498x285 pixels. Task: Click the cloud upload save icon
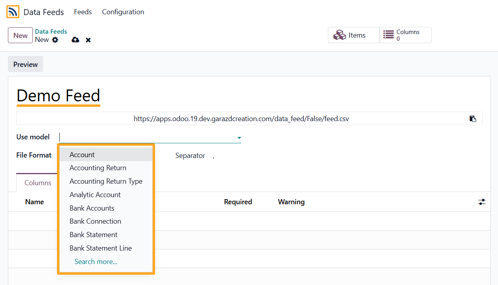point(75,40)
